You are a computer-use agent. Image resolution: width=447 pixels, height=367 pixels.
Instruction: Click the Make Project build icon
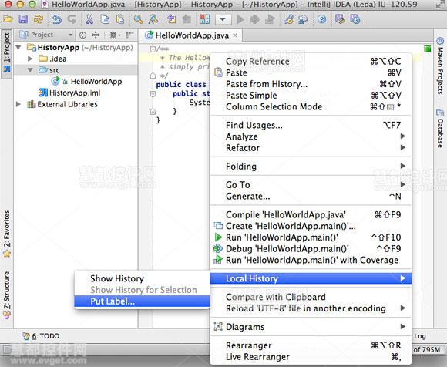[x=205, y=19]
